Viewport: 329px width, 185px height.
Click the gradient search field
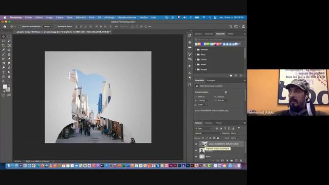(x=220, y=40)
